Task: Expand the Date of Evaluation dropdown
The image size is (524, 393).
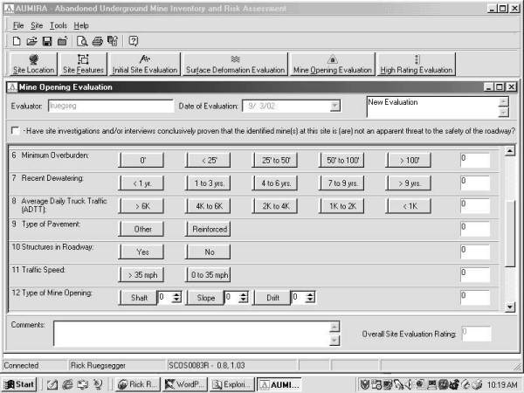Action: coord(334,107)
